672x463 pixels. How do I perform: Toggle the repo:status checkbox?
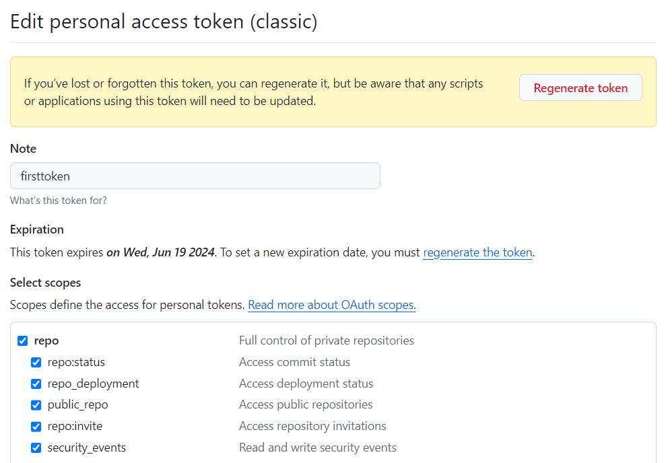point(36,362)
